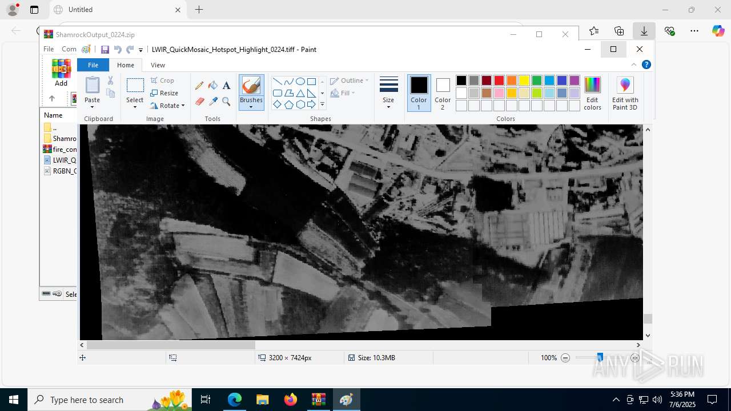Open the shape Outline dropdown

click(x=349, y=80)
